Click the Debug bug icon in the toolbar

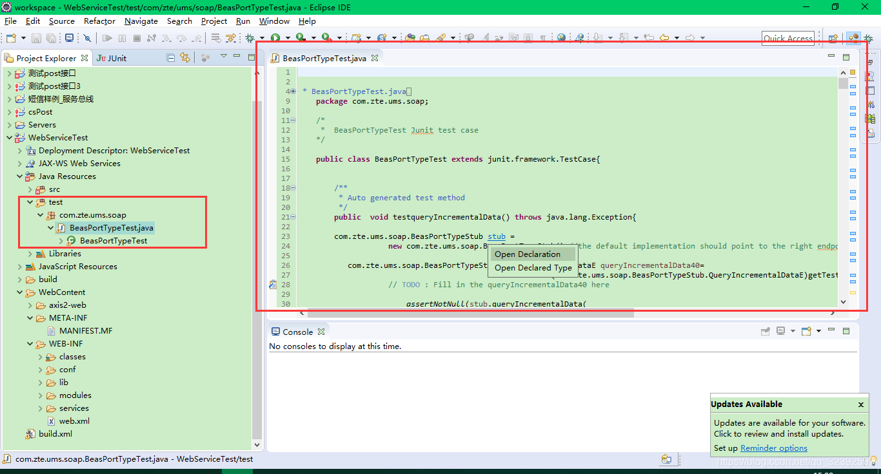[x=249, y=38]
